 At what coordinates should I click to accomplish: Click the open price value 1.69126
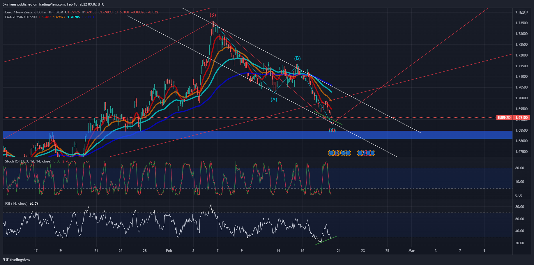click(73, 12)
